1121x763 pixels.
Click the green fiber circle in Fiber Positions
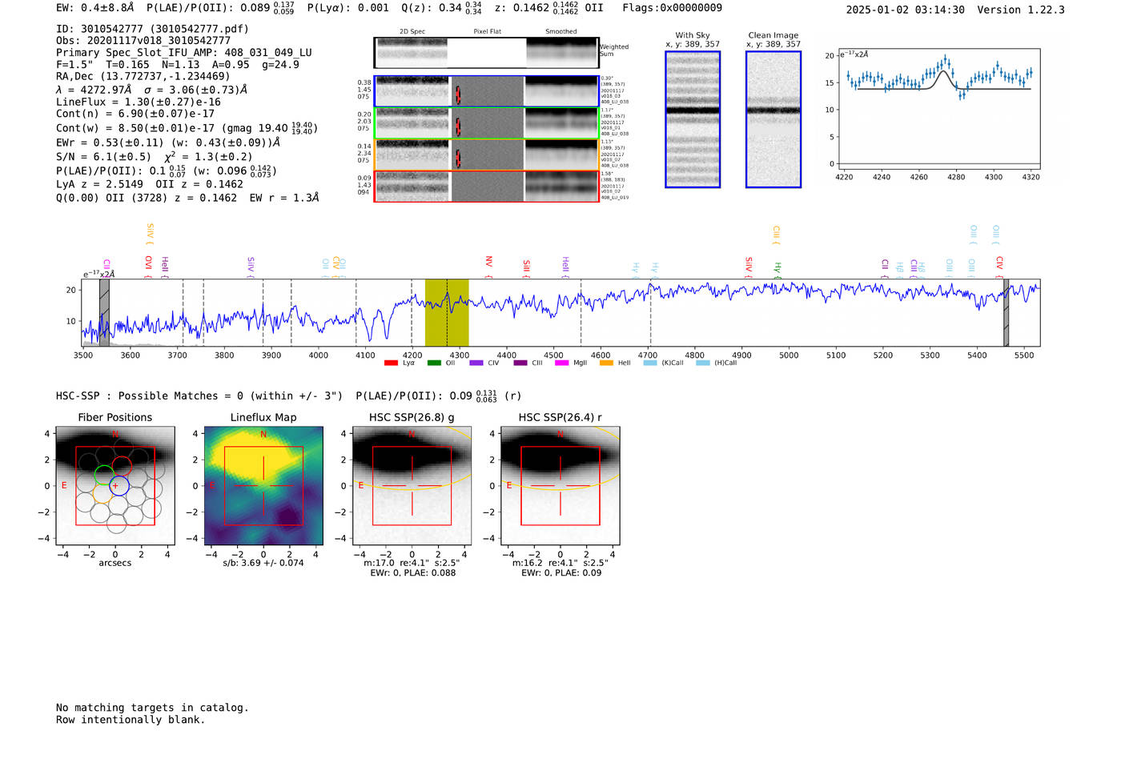click(x=104, y=475)
